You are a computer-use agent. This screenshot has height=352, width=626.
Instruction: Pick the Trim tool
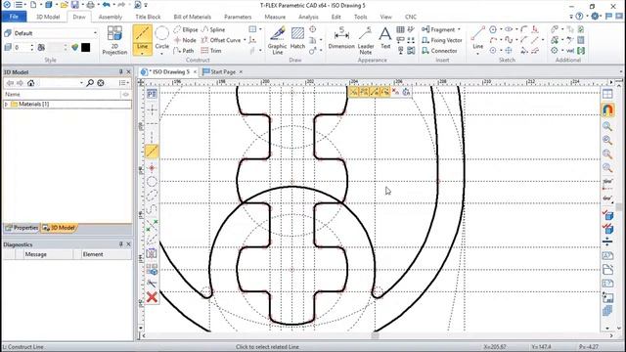pos(211,51)
